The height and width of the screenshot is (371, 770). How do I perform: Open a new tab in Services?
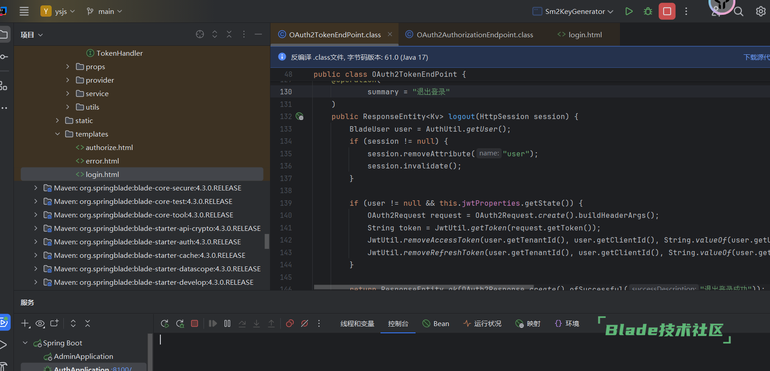pos(54,323)
